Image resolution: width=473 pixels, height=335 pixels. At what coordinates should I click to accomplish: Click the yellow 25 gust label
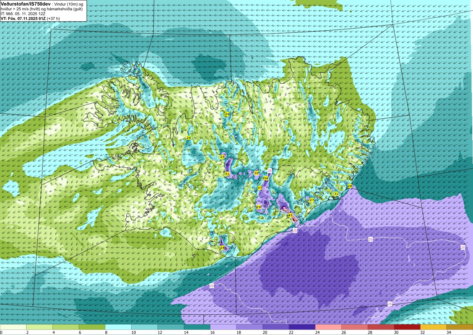(222, 157)
